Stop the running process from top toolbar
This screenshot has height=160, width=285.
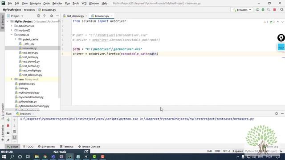click(275, 10)
